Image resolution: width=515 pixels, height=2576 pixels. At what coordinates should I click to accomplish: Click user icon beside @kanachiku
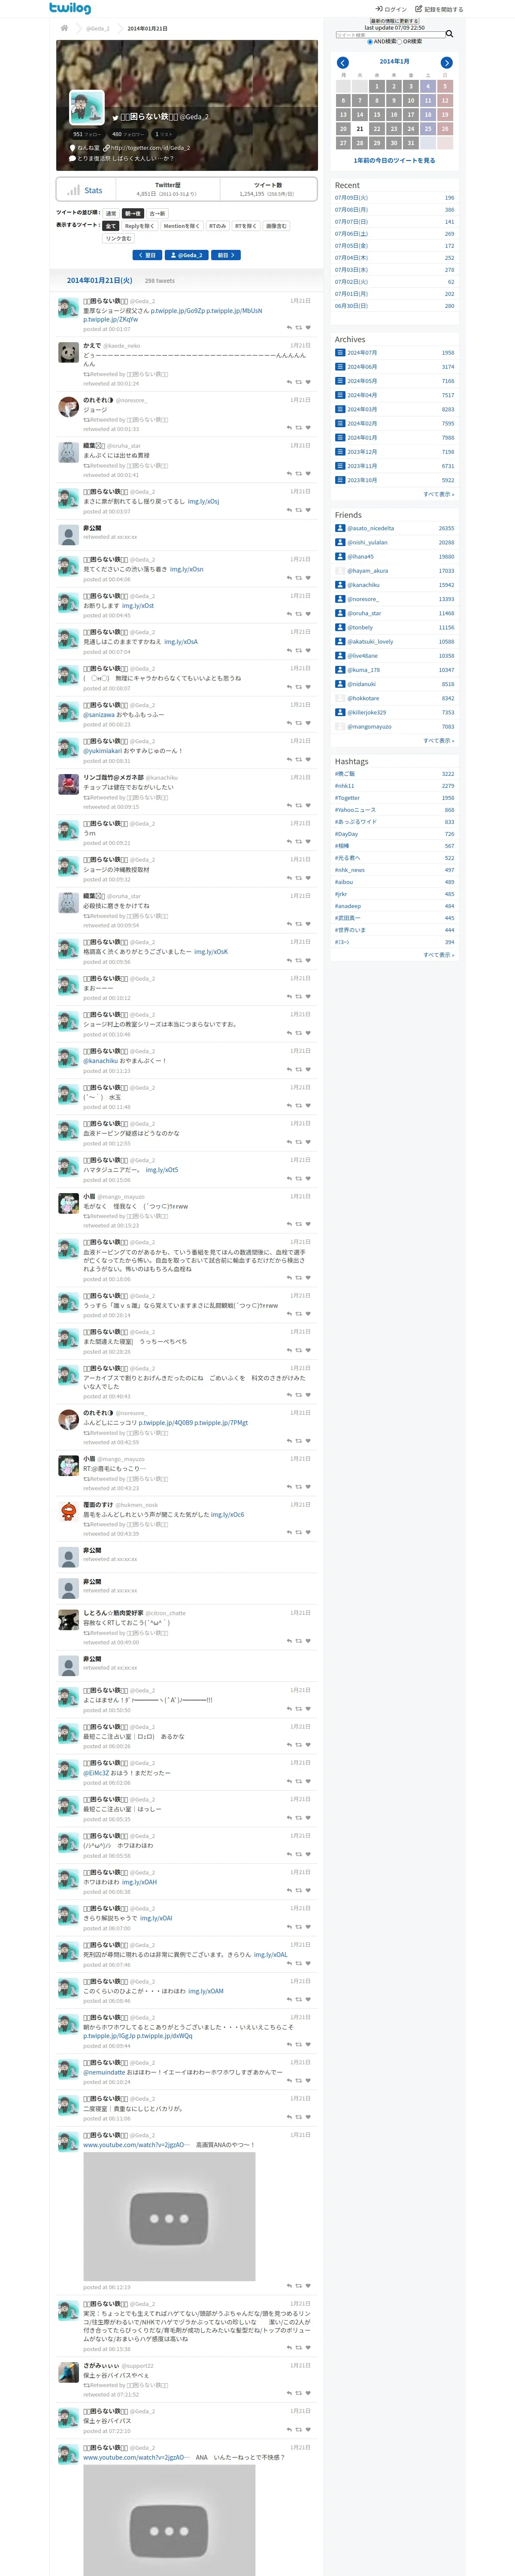click(x=340, y=585)
